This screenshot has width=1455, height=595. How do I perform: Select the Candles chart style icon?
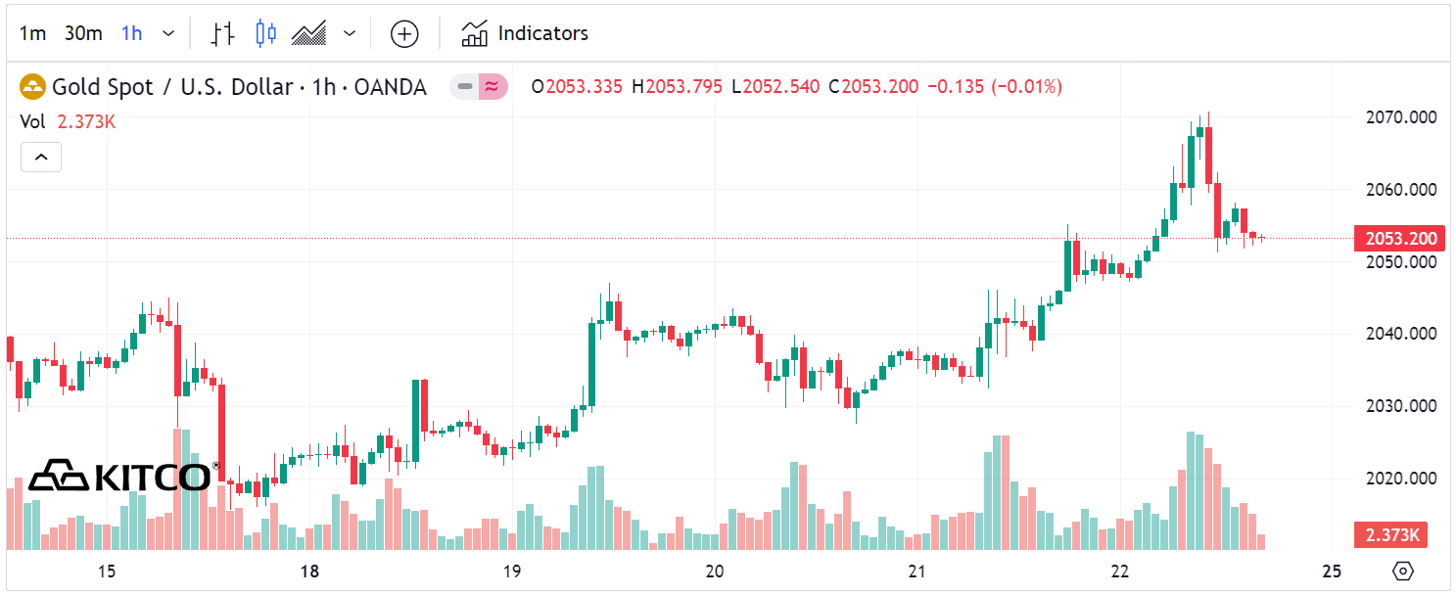(x=265, y=34)
